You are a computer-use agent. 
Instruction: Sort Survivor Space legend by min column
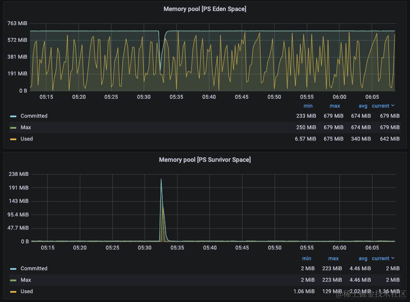306,259
